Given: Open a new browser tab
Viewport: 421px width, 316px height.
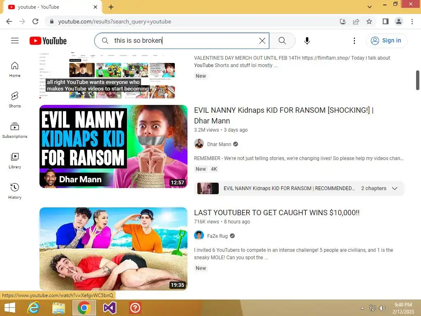Looking at the screenshot, I should (111, 7).
